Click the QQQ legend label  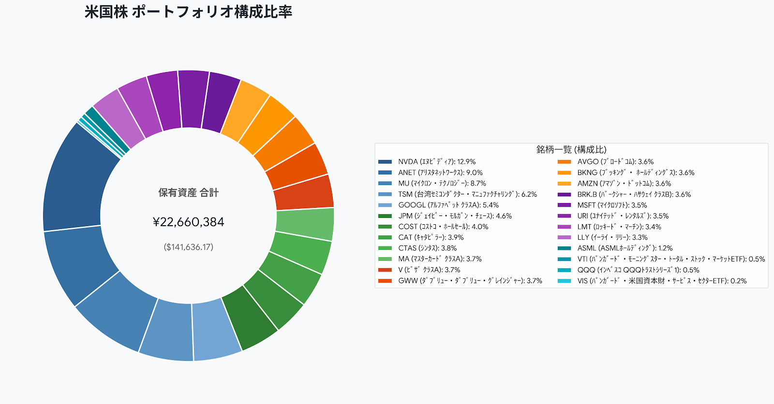tap(638, 270)
